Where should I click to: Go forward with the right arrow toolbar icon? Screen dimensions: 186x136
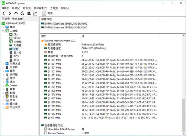(10, 13)
